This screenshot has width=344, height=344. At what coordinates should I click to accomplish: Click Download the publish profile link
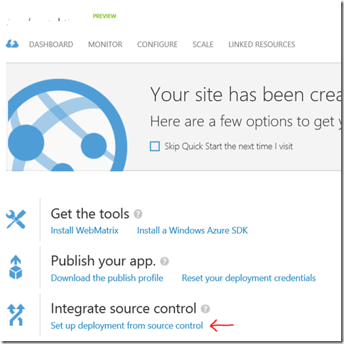[x=107, y=278]
